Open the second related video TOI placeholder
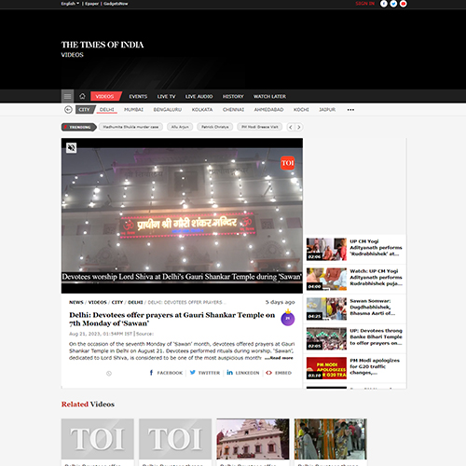Screen dimensions: 466x466 click(175, 439)
